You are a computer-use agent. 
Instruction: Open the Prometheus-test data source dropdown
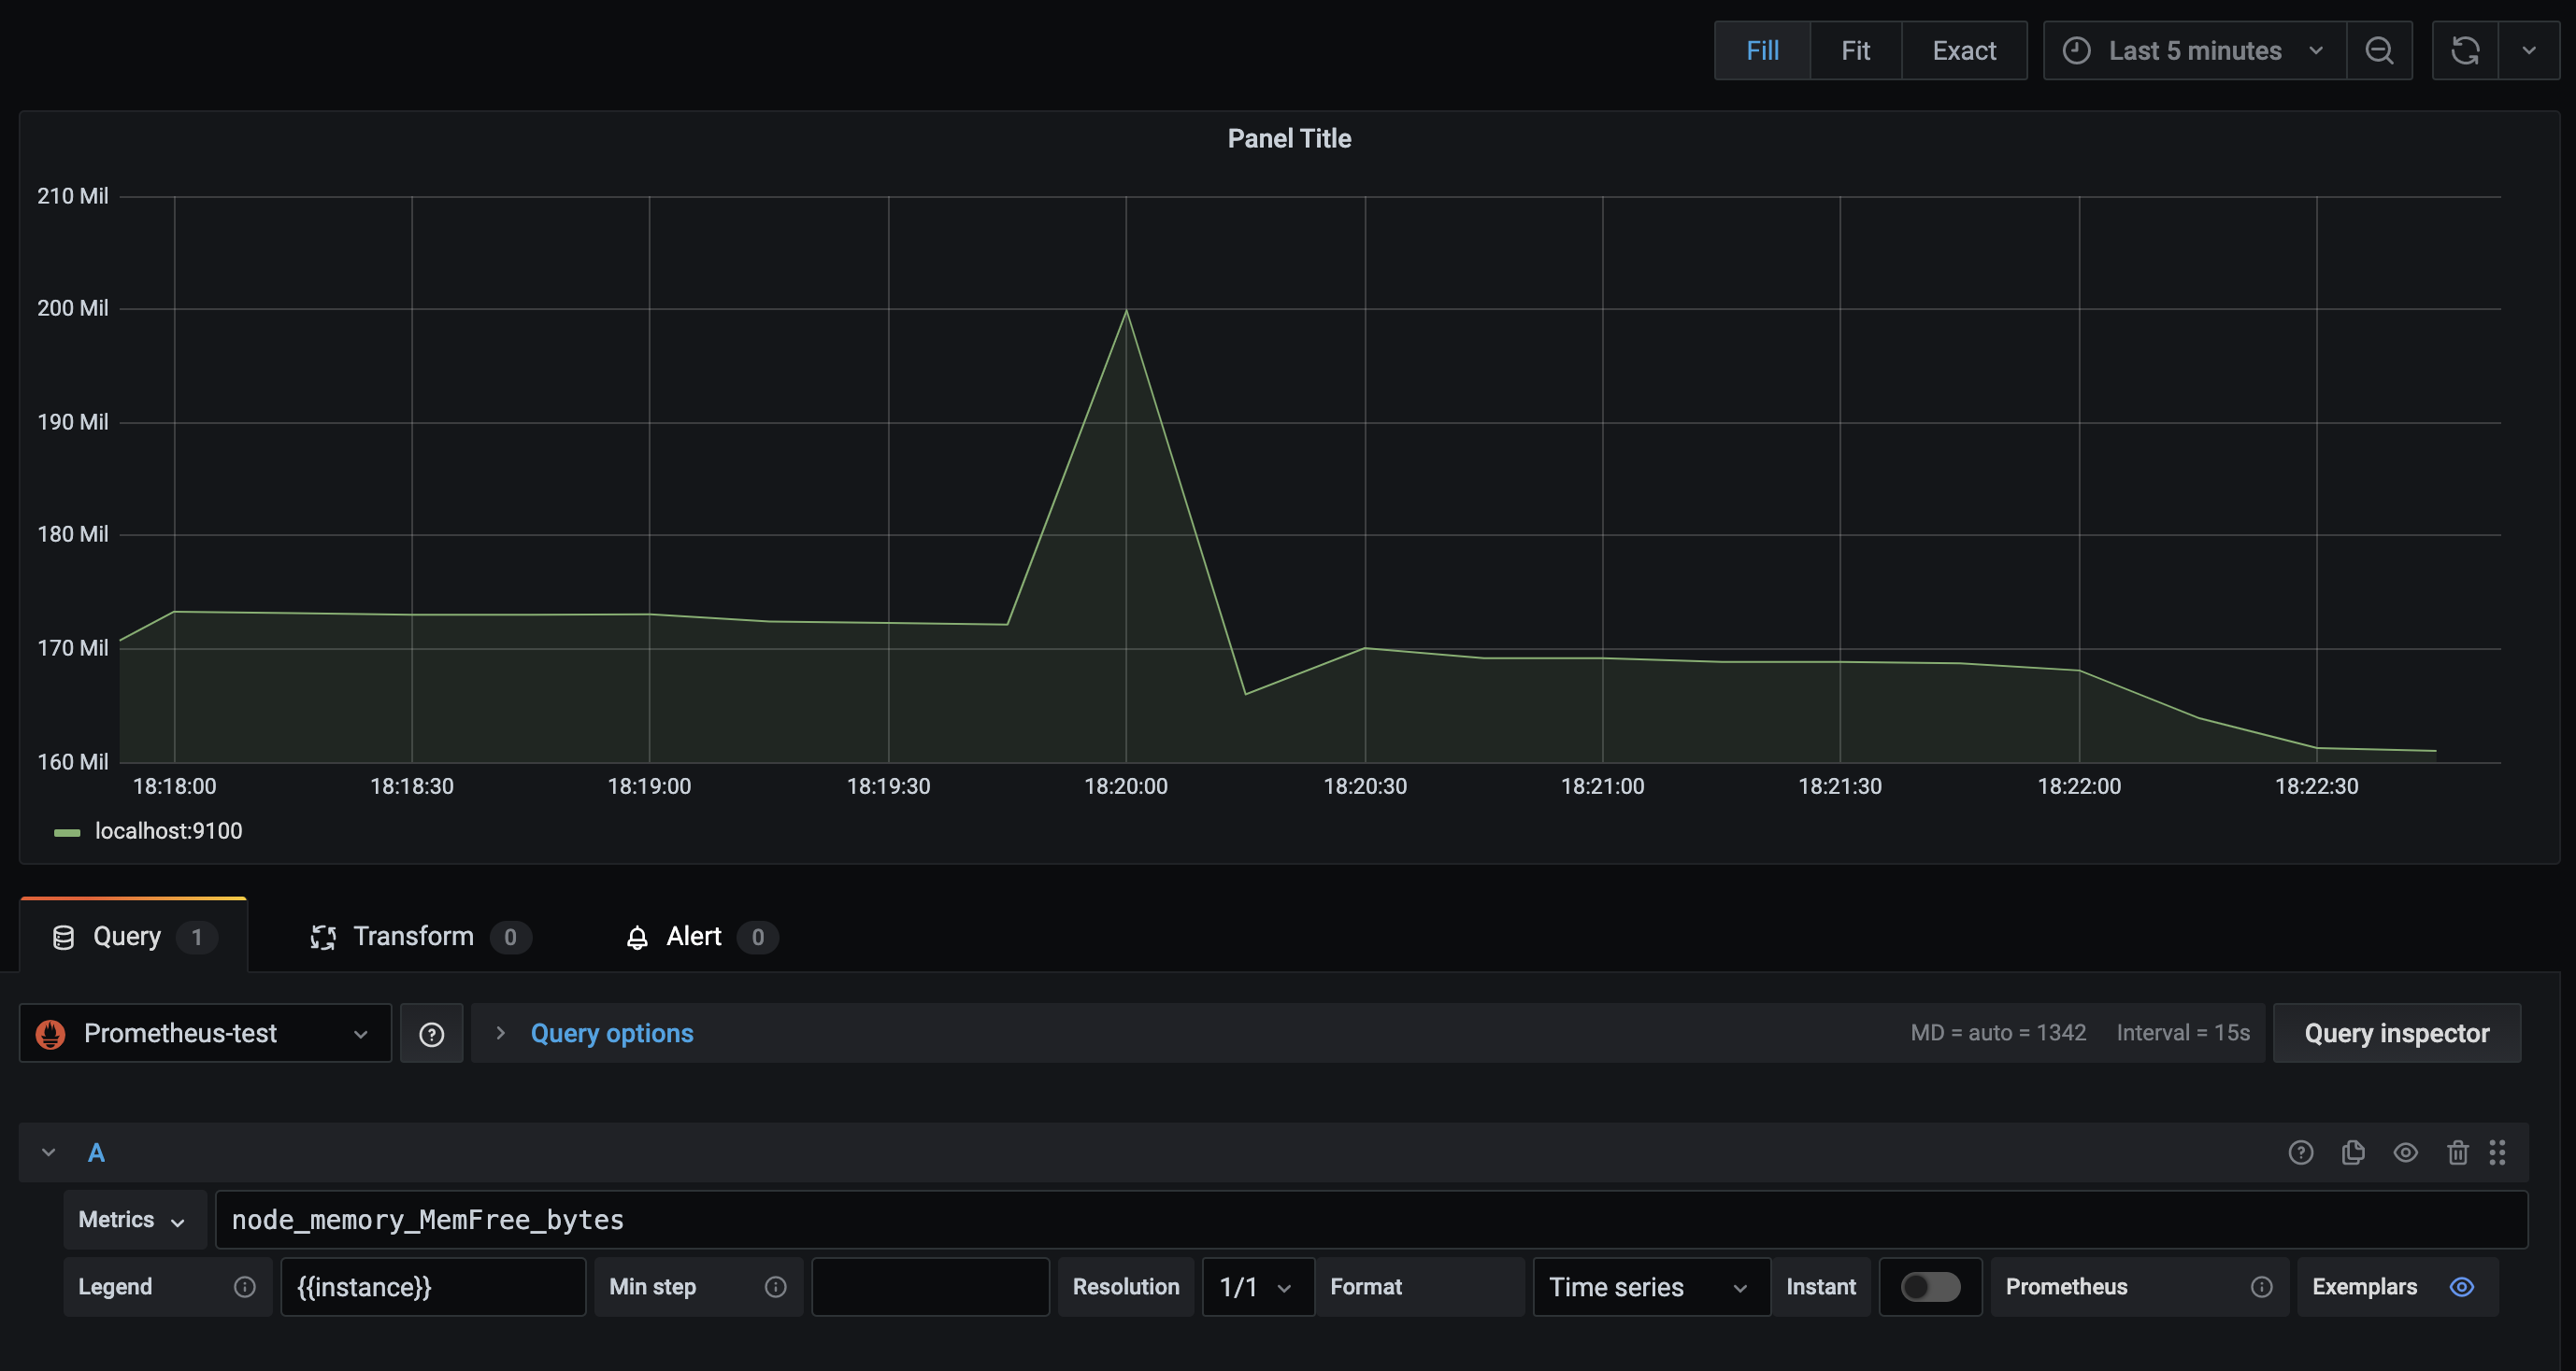coord(205,1034)
